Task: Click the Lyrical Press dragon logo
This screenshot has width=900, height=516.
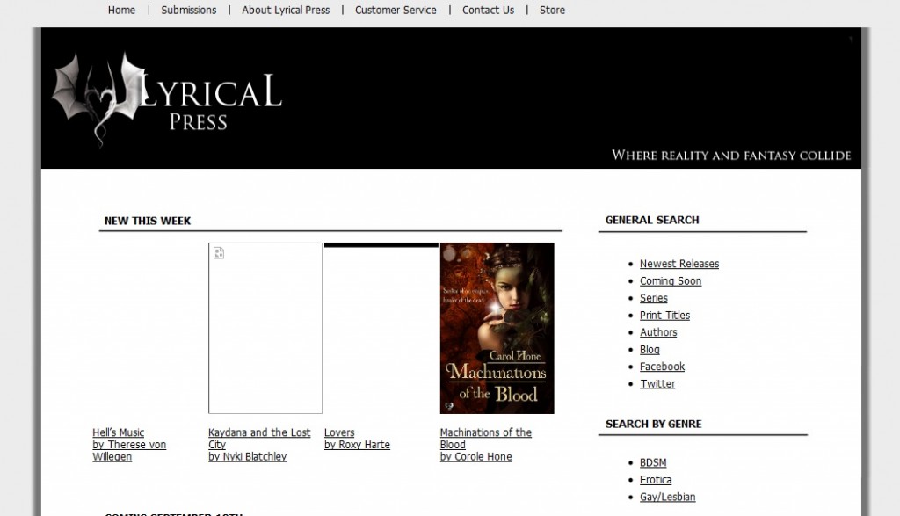Action: [x=166, y=98]
